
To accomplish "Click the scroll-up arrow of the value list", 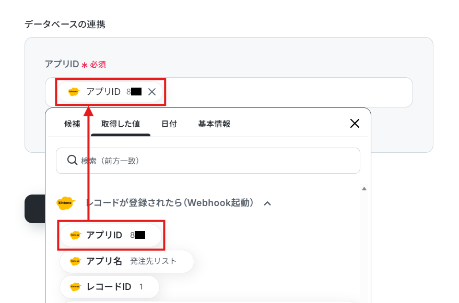I will pos(364,189).
